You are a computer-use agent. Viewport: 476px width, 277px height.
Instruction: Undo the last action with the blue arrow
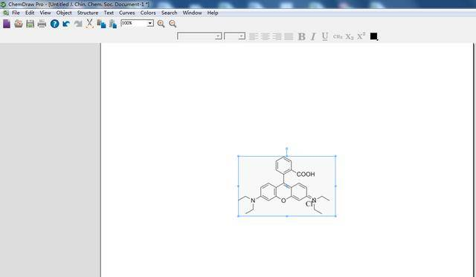click(x=66, y=24)
